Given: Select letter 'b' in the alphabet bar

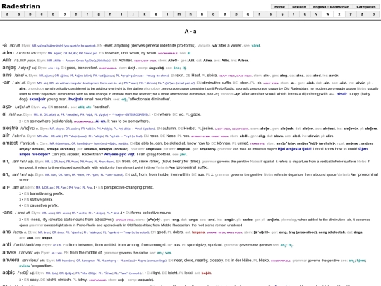Looking at the screenshot, I should coord(30,14).
